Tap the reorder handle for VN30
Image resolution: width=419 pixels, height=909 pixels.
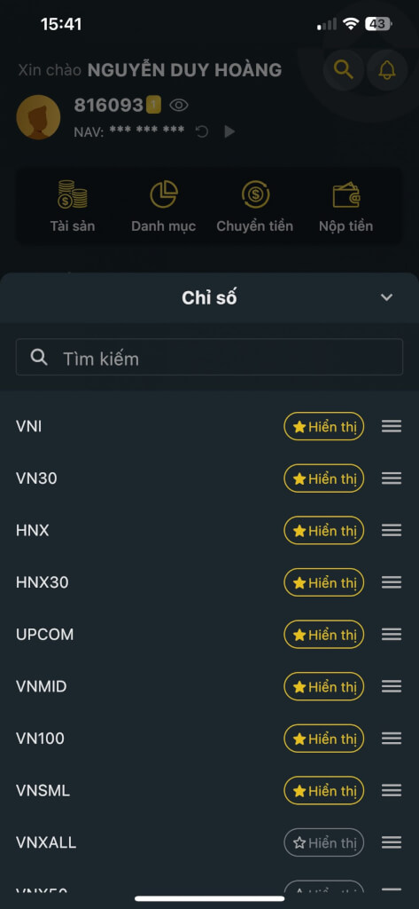click(x=392, y=478)
